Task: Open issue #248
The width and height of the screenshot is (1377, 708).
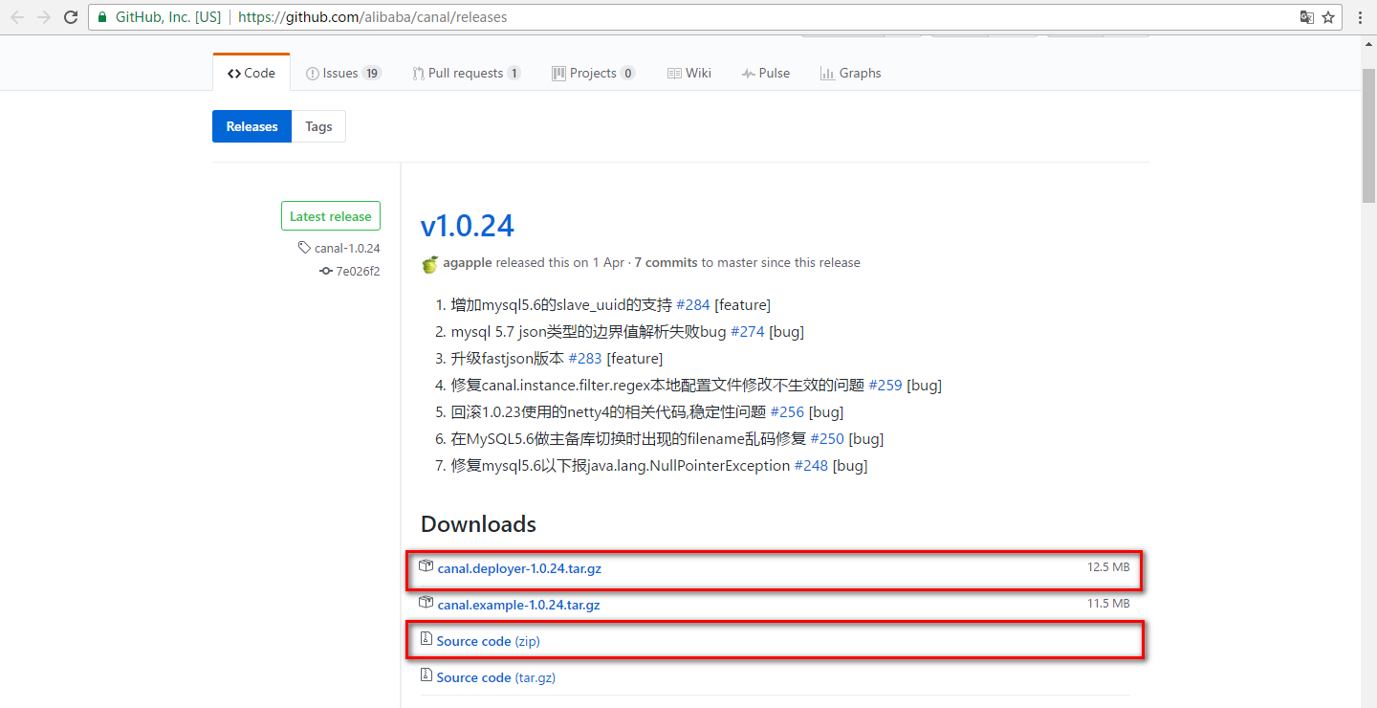Action: pyautogui.click(x=811, y=465)
